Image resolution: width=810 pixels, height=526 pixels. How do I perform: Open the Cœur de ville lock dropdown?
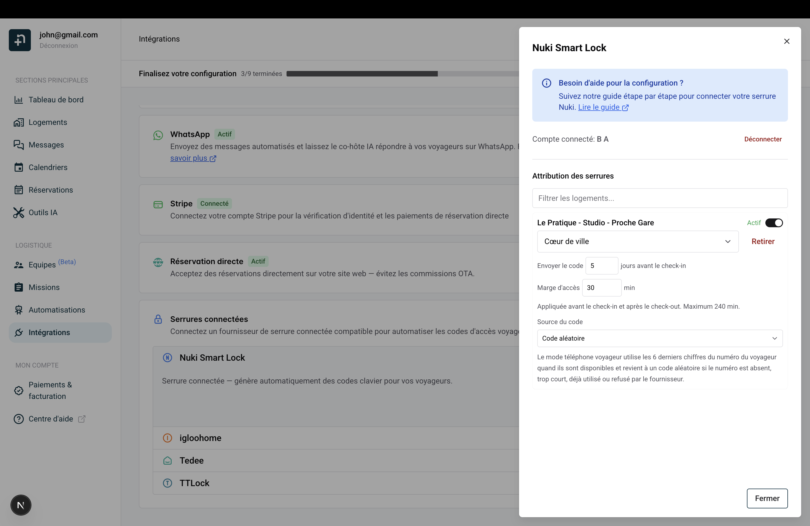click(638, 242)
